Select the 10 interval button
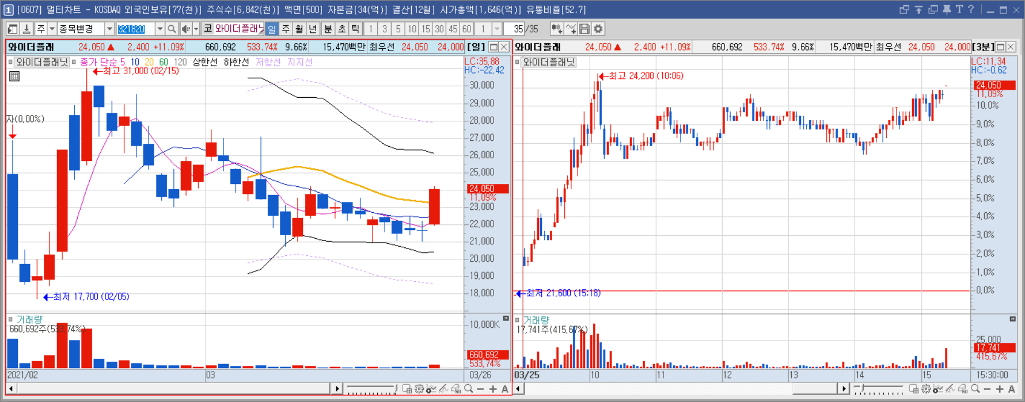Viewport: 1025px width, 402px height. tap(412, 29)
